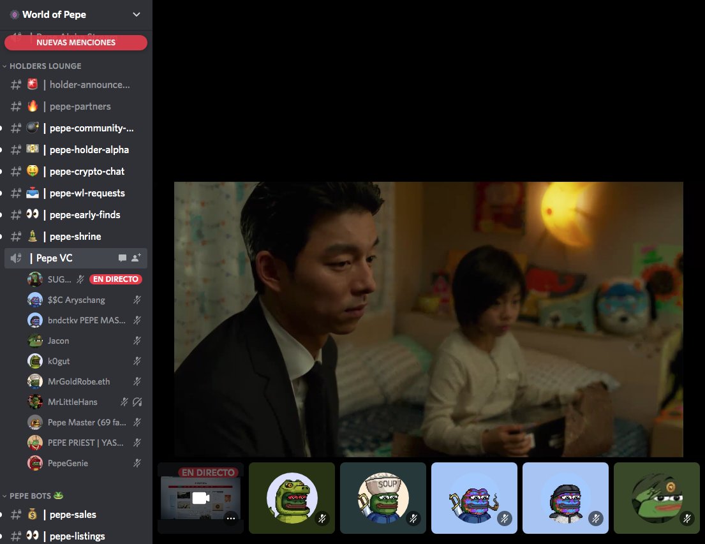
Task: Click the EN DIRECTO badge next to SUG
Action: 115,279
